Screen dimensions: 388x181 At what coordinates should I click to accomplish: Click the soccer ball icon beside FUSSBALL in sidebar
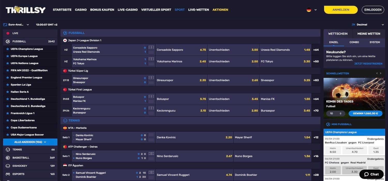pos(8,41)
